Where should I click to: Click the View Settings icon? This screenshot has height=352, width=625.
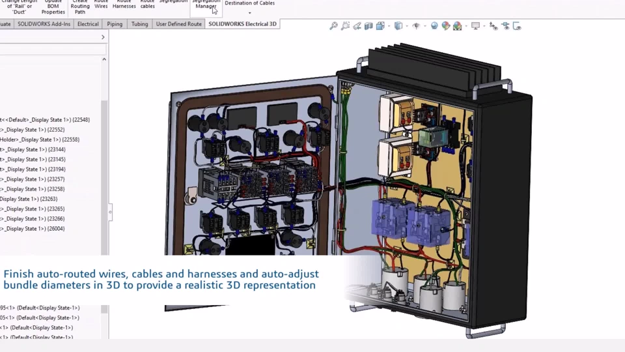(x=458, y=26)
